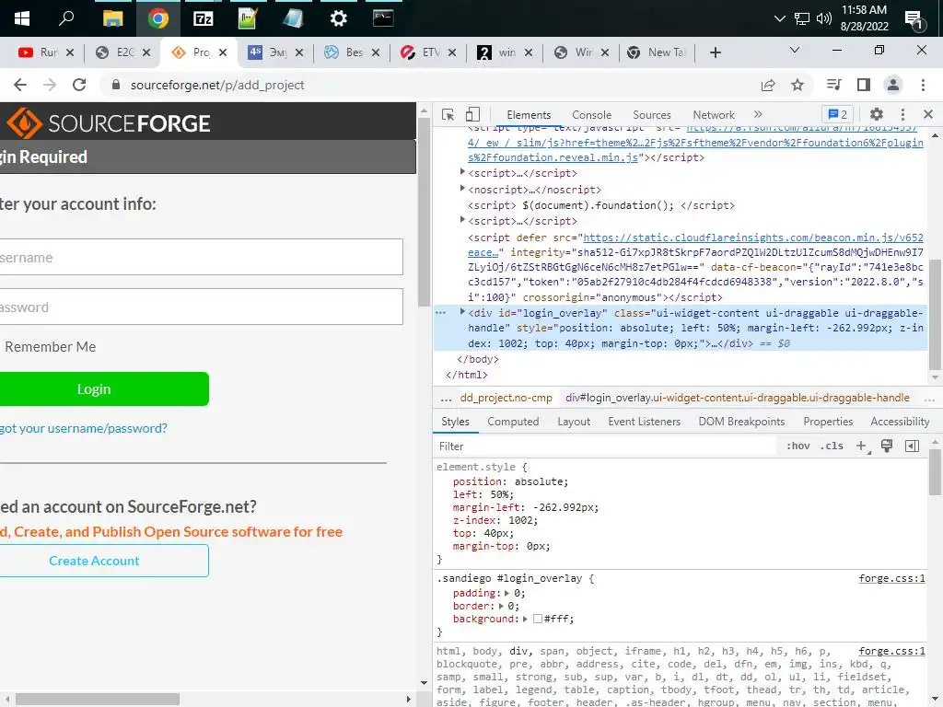Add a new style rule plus icon
Viewport: 943px width, 707px height.
pos(862,446)
